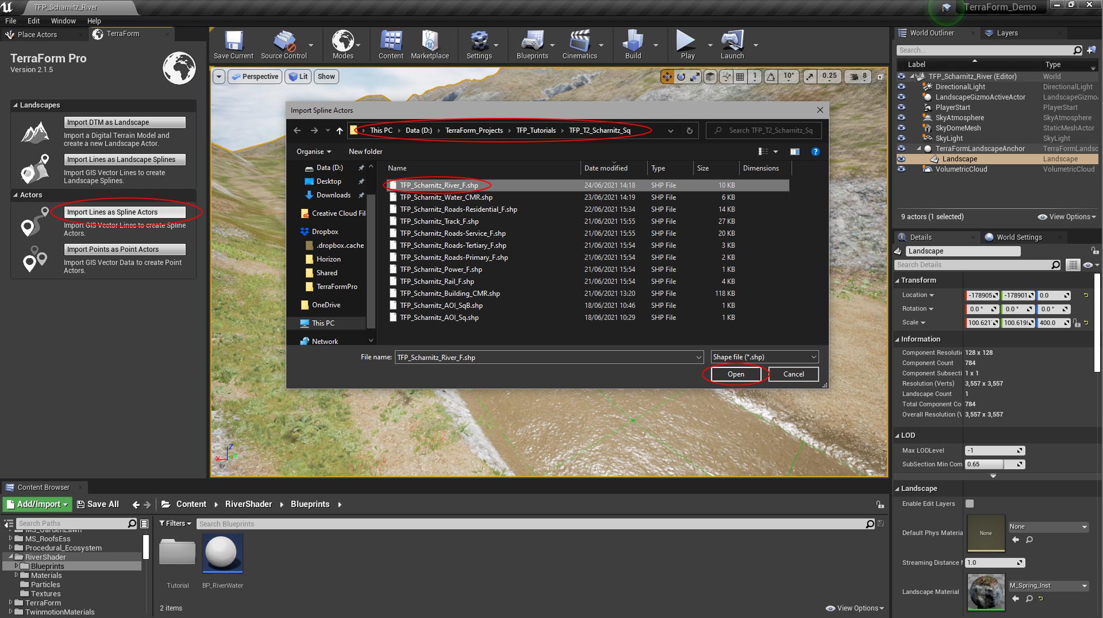Collapse the Landscapes section in TerraForm panel
The image size is (1103, 618).
coord(15,105)
